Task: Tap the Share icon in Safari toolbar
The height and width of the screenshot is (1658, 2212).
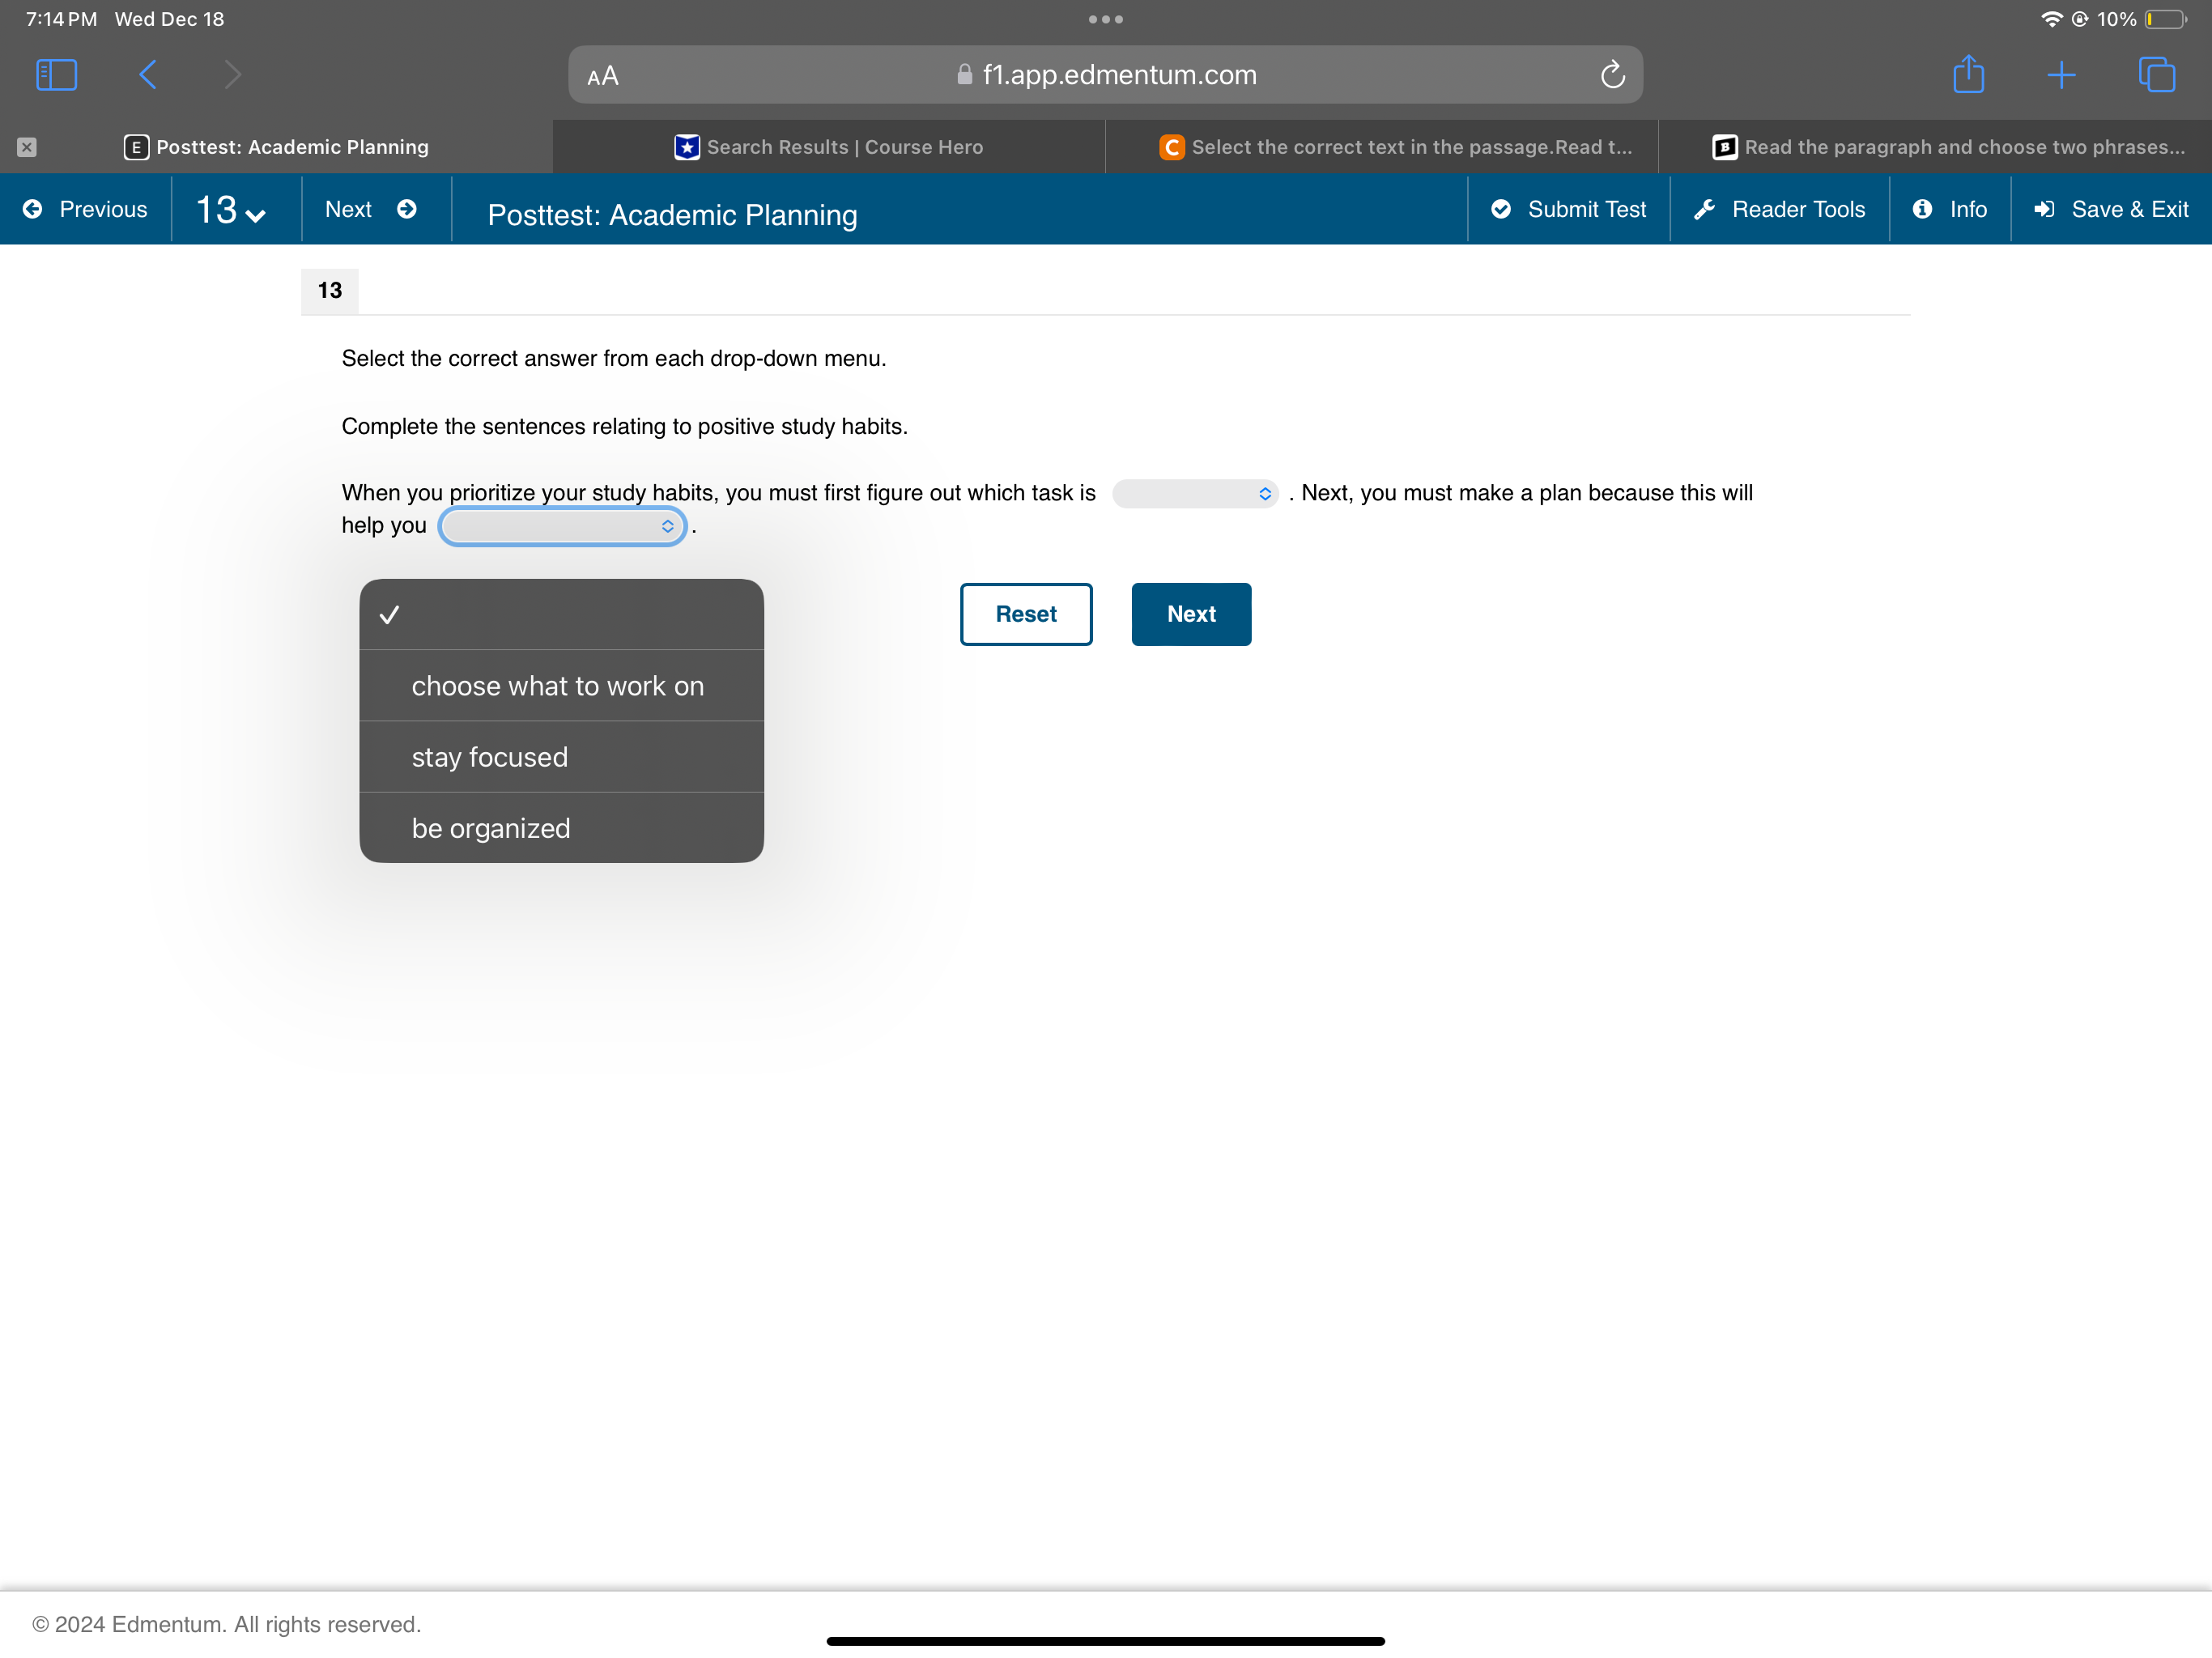Action: [1968, 75]
